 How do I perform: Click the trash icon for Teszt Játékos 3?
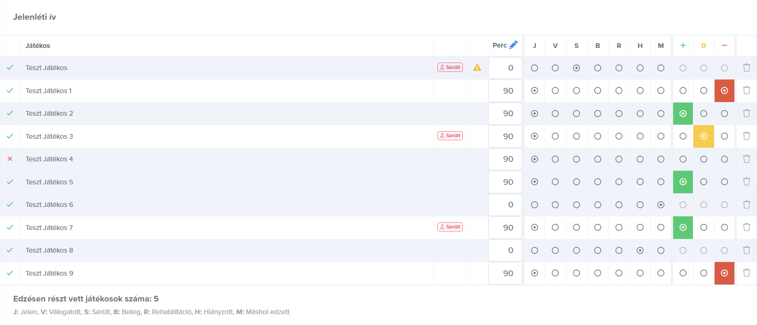[x=747, y=136]
